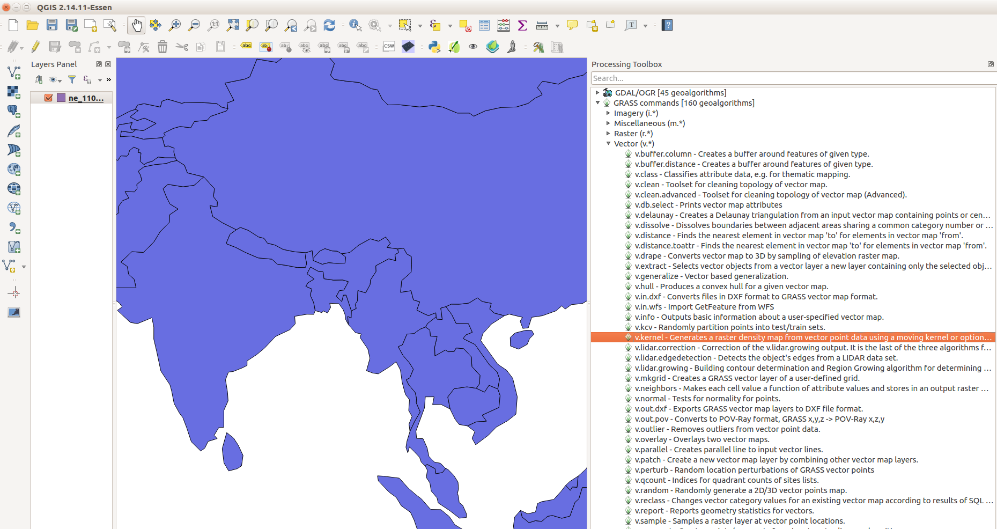Undock the Layers Panel

tap(99, 64)
